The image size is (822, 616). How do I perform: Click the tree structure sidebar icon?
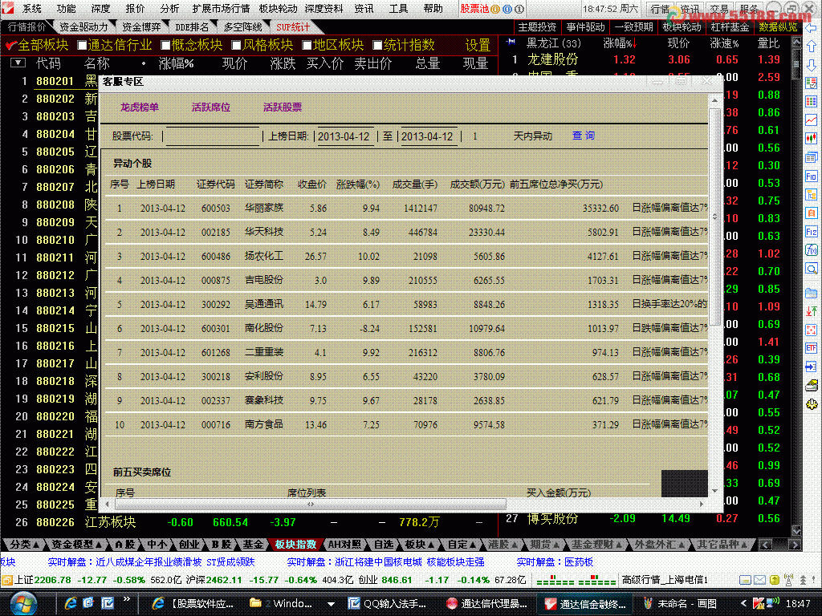[x=811, y=195]
